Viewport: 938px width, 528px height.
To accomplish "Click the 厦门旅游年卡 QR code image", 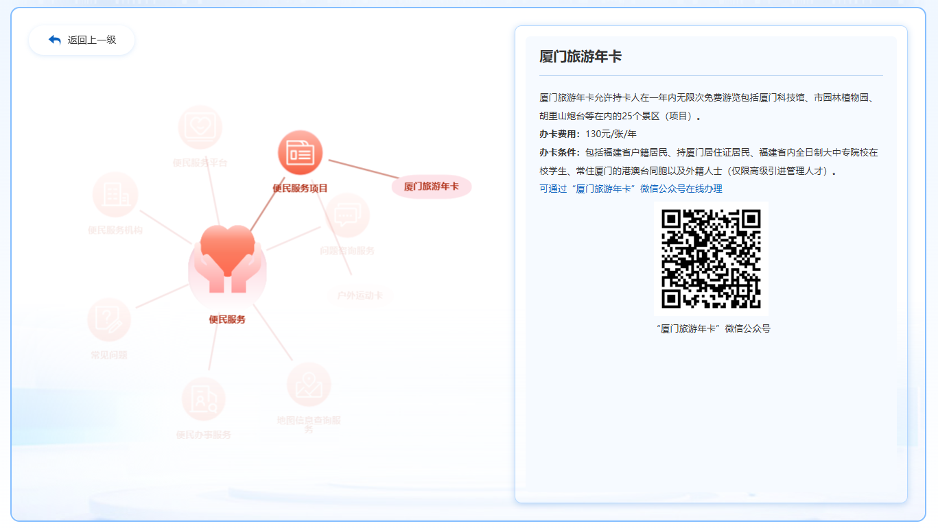I will point(711,259).
